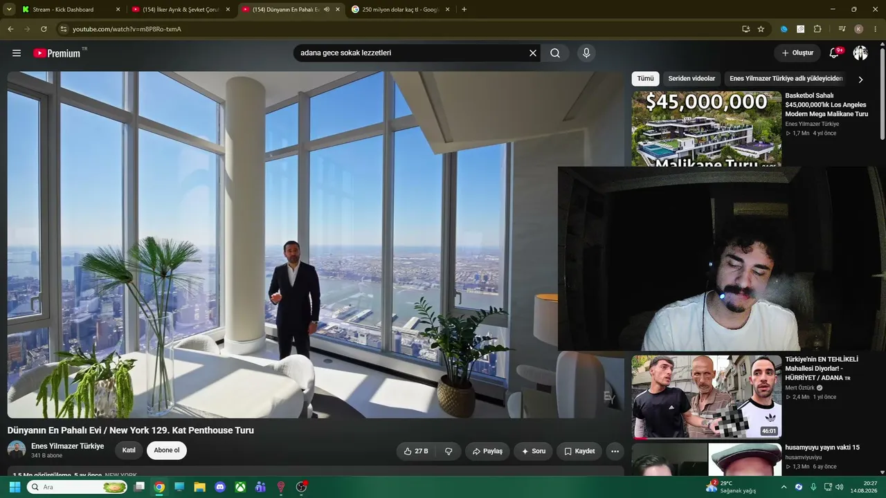Save video with Kaydet button
Screen dimensions: 886x498
[x=579, y=451]
